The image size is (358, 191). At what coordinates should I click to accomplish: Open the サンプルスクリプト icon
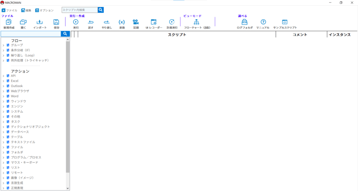click(285, 22)
